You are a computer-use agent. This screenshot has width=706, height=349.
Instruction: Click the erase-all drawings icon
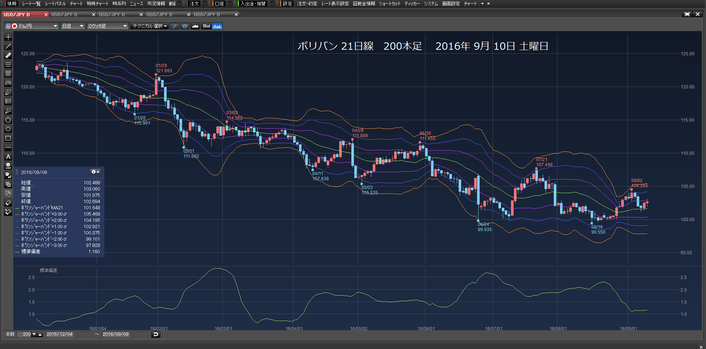pos(8,212)
